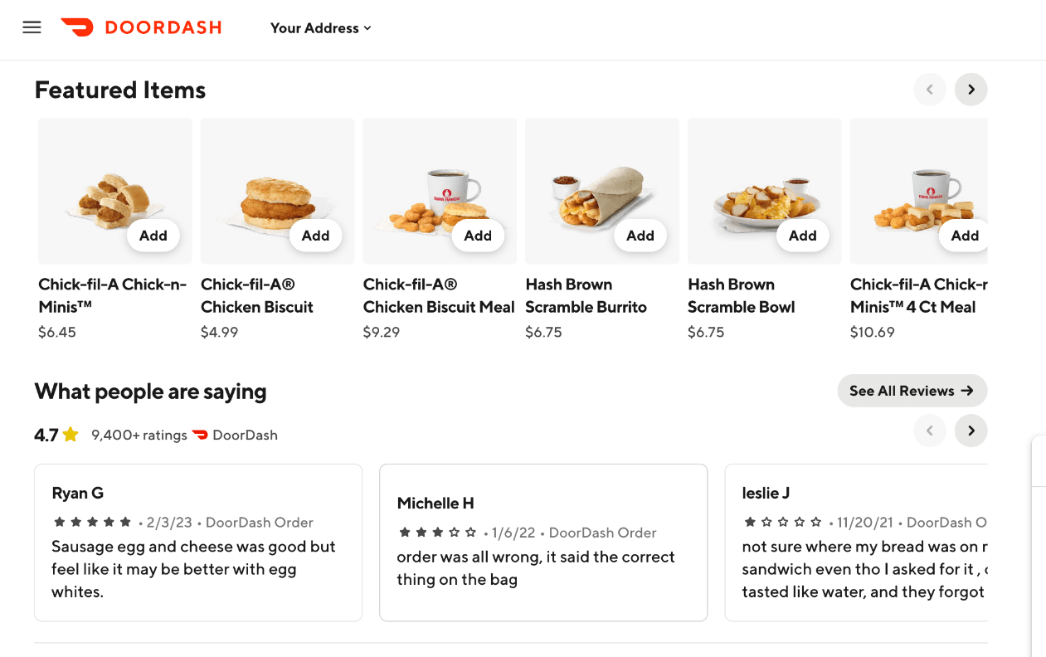Open See All Reviews

click(x=912, y=391)
